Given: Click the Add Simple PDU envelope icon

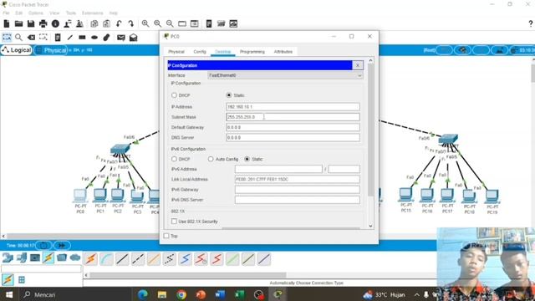Looking at the screenshot, I should [120, 37].
